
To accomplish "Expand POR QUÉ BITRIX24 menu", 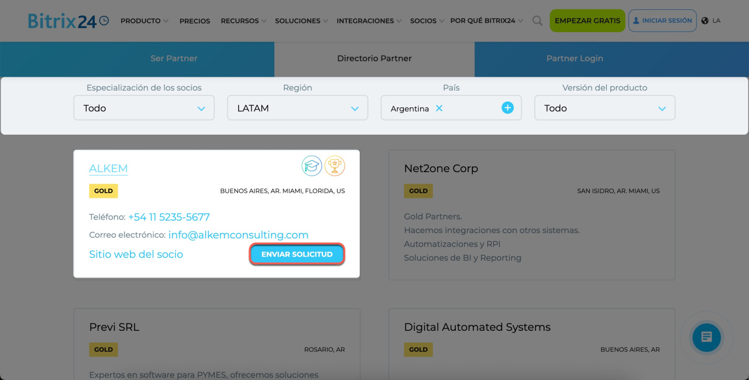I will pyautogui.click(x=486, y=20).
